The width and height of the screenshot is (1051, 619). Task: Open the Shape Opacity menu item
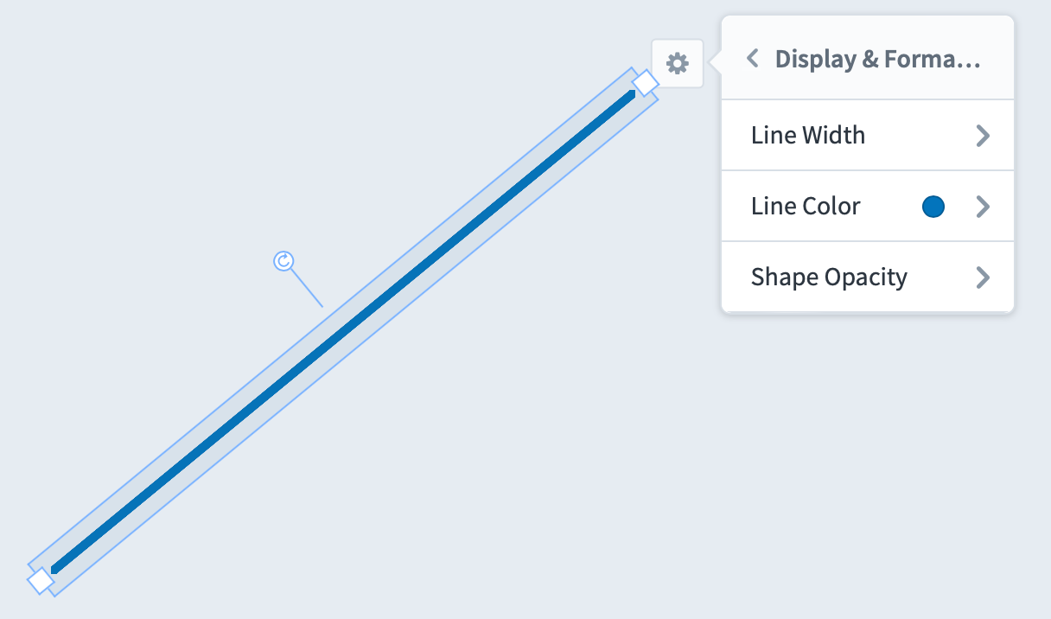tap(867, 278)
